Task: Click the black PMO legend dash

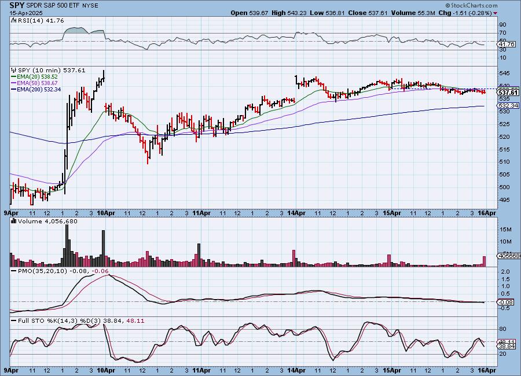Action: pyautogui.click(x=14, y=271)
